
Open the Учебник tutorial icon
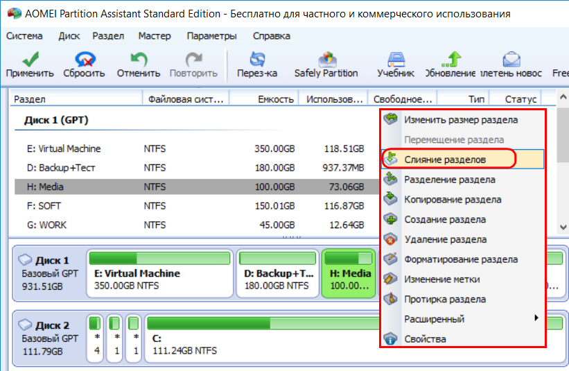[x=396, y=59]
